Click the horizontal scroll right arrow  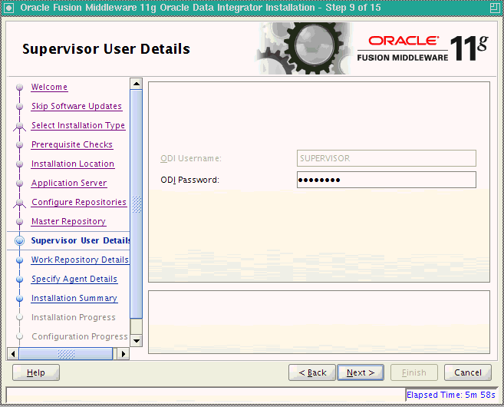tap(124, 354)
